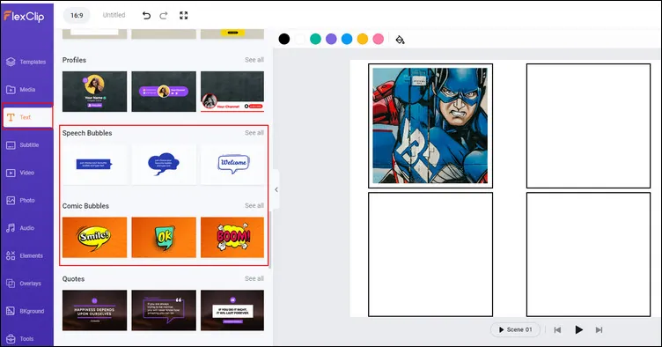Open the paint bucket fill tool
Viewport: 662px width, 347px height.
400,40
